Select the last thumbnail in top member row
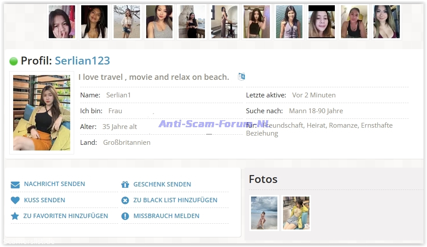Viewport: 427px width, 247px height. coord(386,22)
